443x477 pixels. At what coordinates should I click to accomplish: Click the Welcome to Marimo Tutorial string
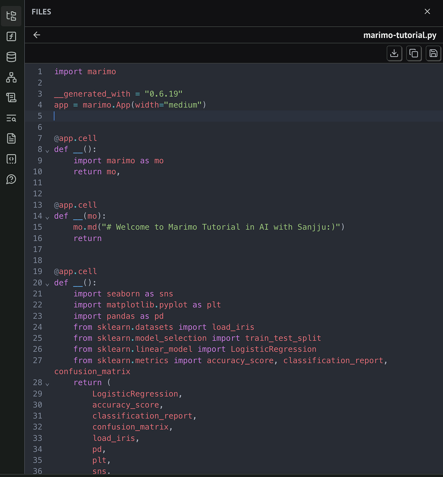[x=221, y=227]
